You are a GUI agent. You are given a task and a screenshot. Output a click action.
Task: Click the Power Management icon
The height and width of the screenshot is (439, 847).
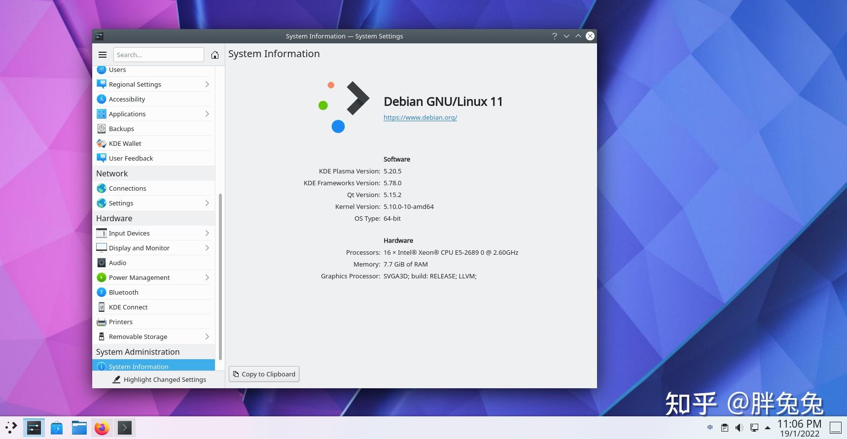click(102, 277)
